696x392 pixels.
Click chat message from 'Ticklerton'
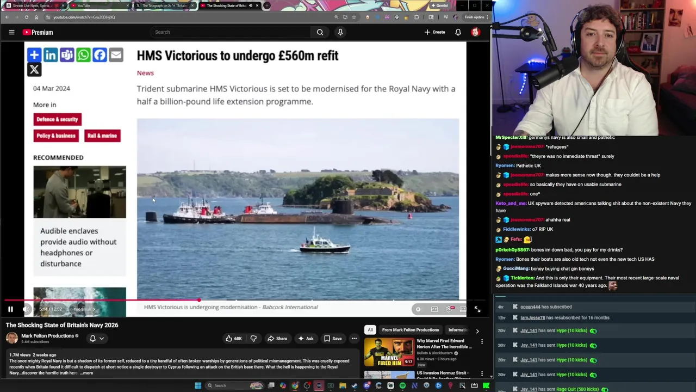point(587,281)
